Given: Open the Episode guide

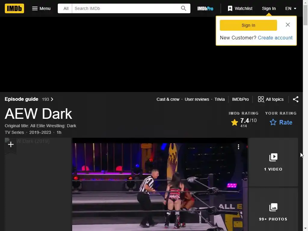Looking at the screenshot, I should pyautogui.click(x=21, y=99).
